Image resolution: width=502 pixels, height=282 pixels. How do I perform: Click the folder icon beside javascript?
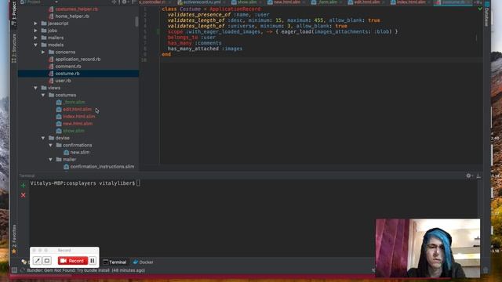tap(44, 23)
